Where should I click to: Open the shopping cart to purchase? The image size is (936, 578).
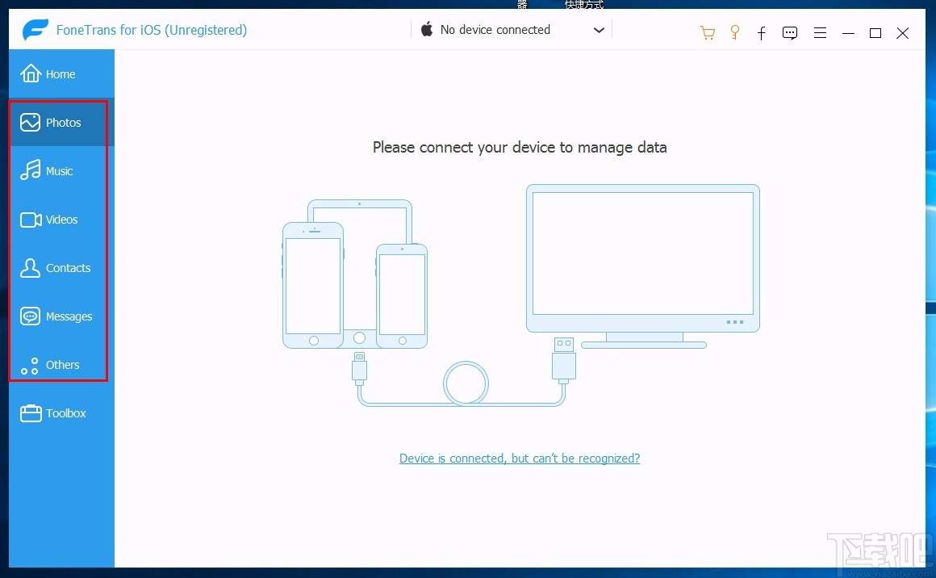click(708, 32)
